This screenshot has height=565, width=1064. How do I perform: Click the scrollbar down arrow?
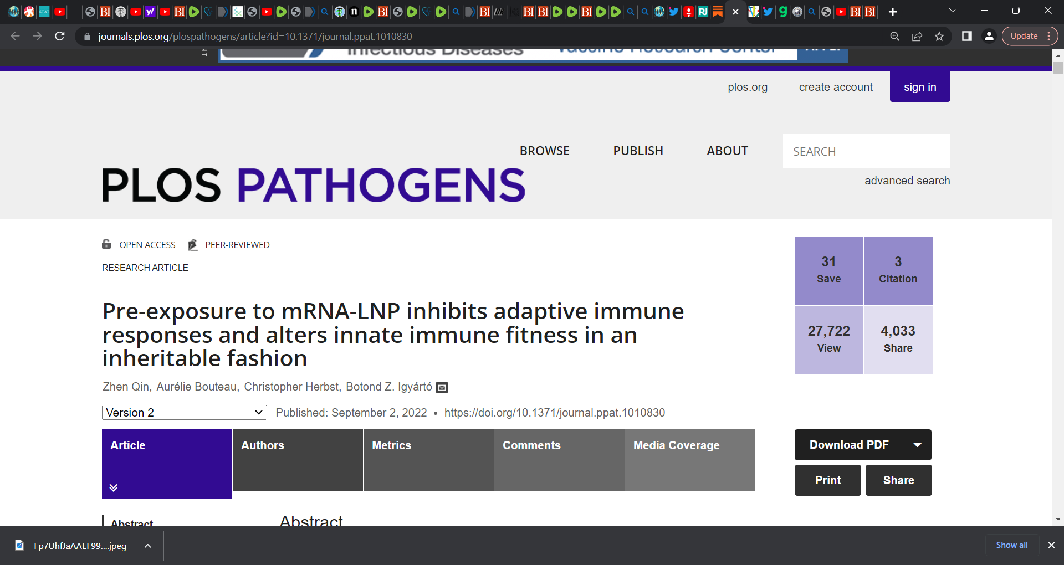tap(1058, 520)
